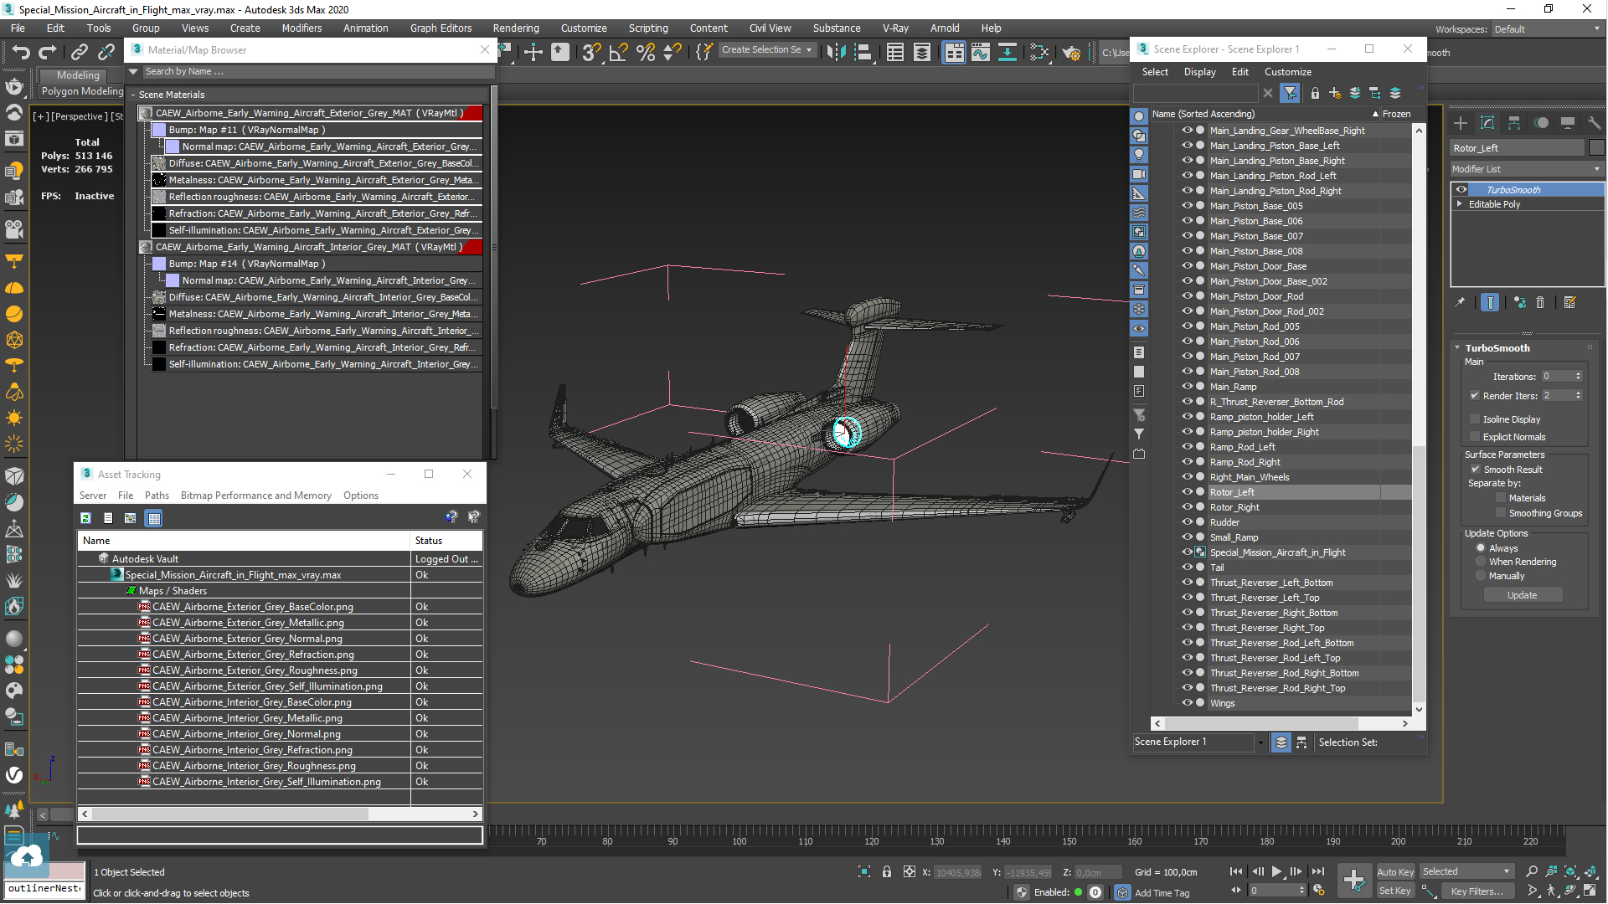Toggle visibility eye for Wings
The image size is (1608, 904).
(x=1187, y=703)
